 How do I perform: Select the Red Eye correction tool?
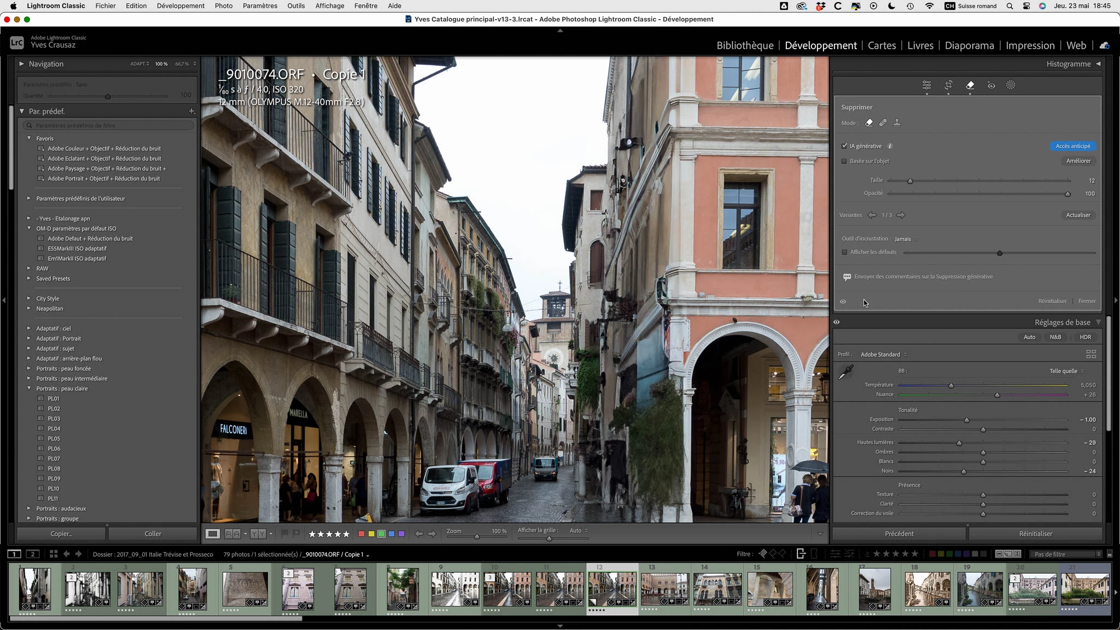pyautogui.click(x=991, y=85)
